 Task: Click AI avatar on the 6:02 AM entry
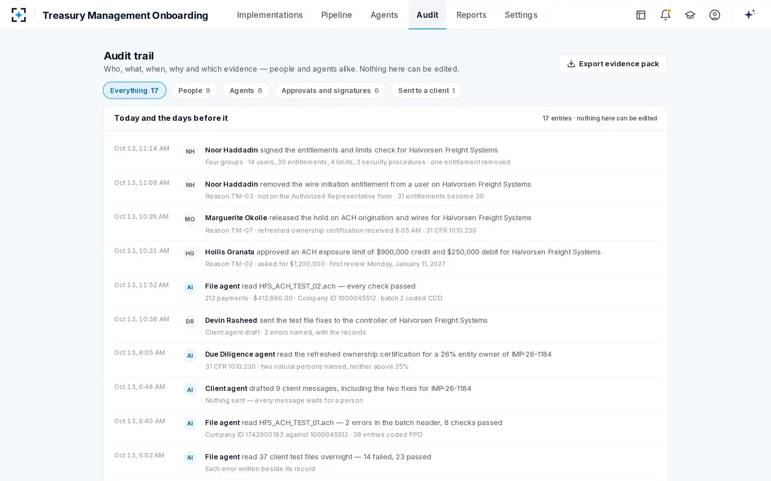pyautogui.click(x=190, y=457)
